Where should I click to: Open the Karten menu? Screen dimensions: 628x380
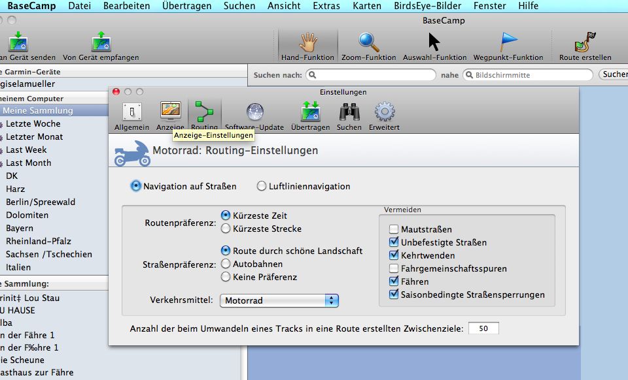pyautogui.click(x=366, y=6)
